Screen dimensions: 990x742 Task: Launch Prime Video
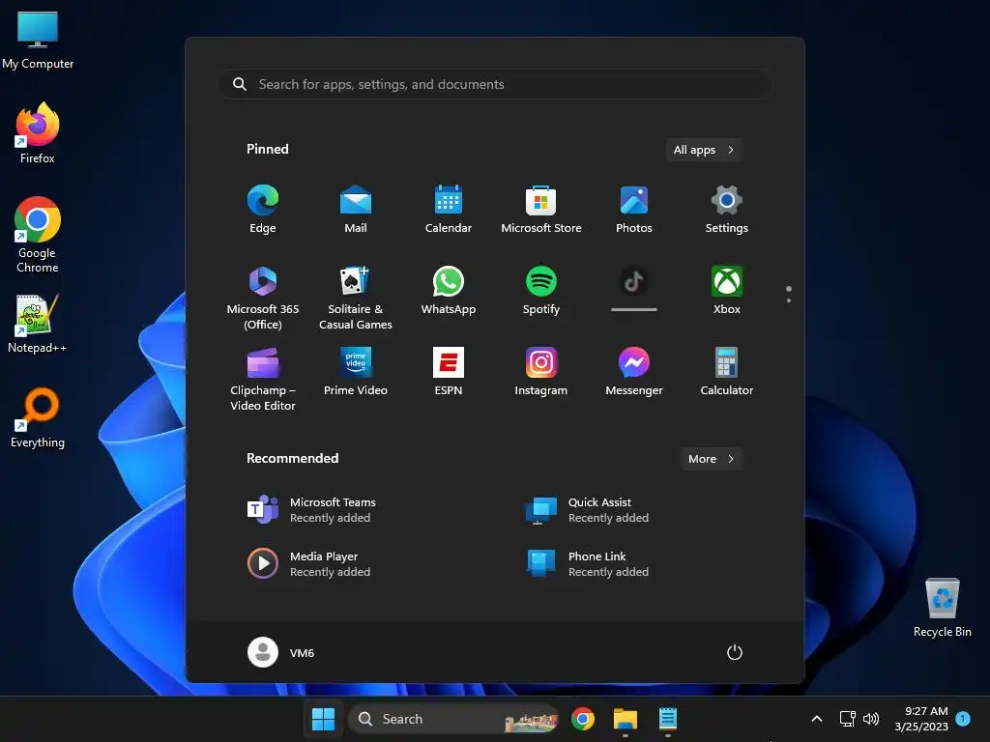[356, 372]
